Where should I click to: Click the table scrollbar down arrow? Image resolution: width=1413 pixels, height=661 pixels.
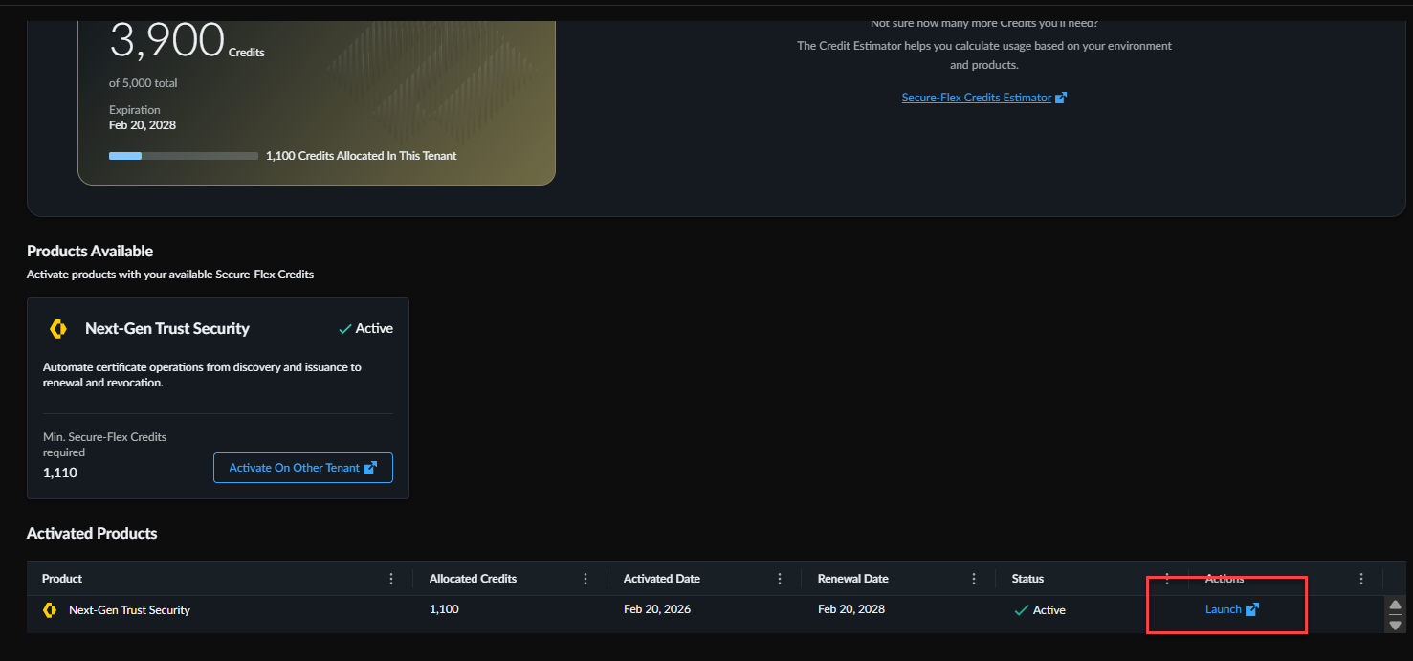click(1395, 625)
